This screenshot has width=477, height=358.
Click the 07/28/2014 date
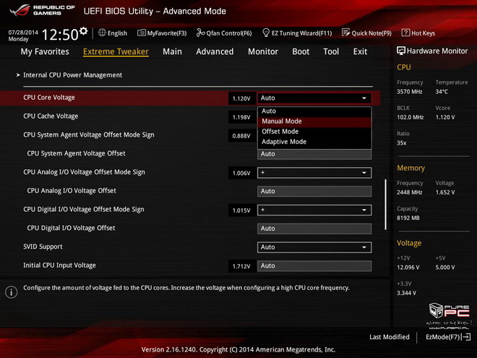coord(23,33)
